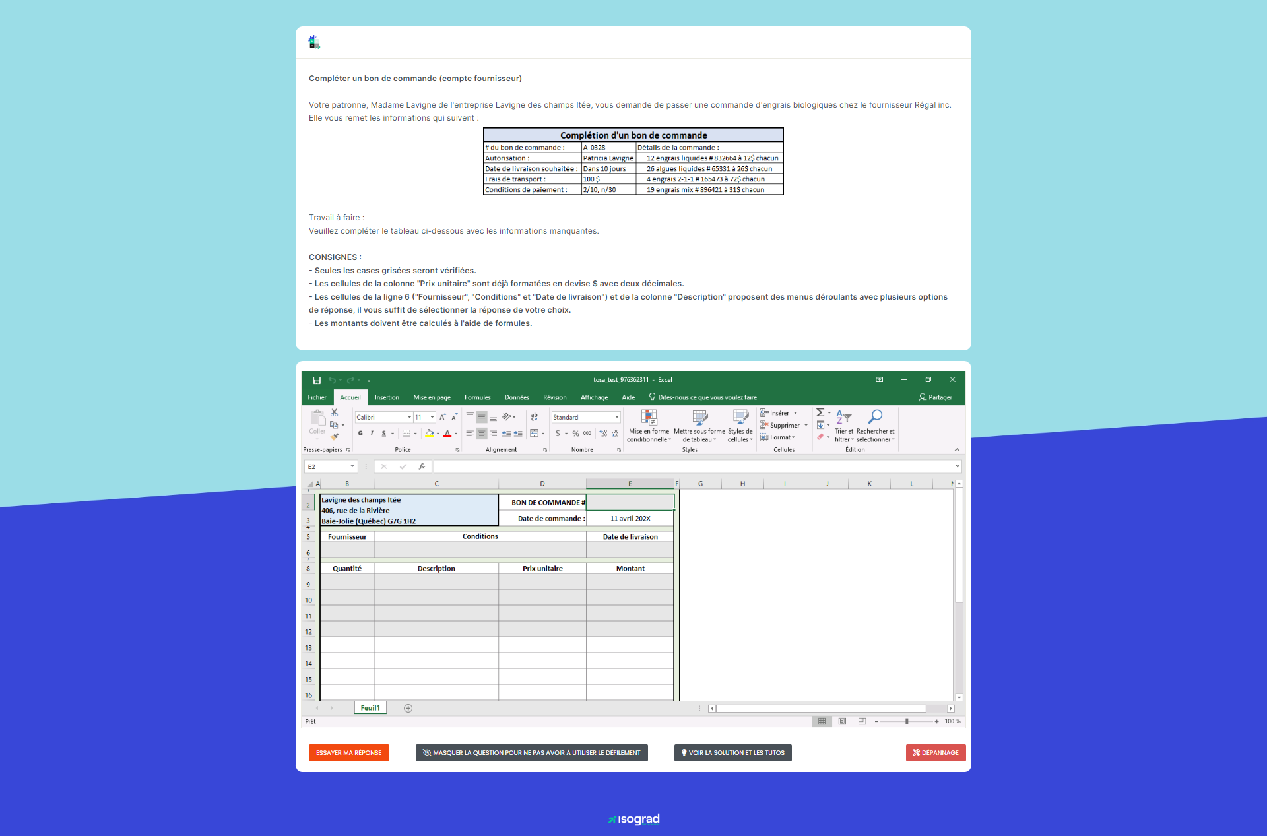Image resolution: width=1267 pixels, height=836 pixels.
Task: Click the merge and center icon
Action: point(535,434)
